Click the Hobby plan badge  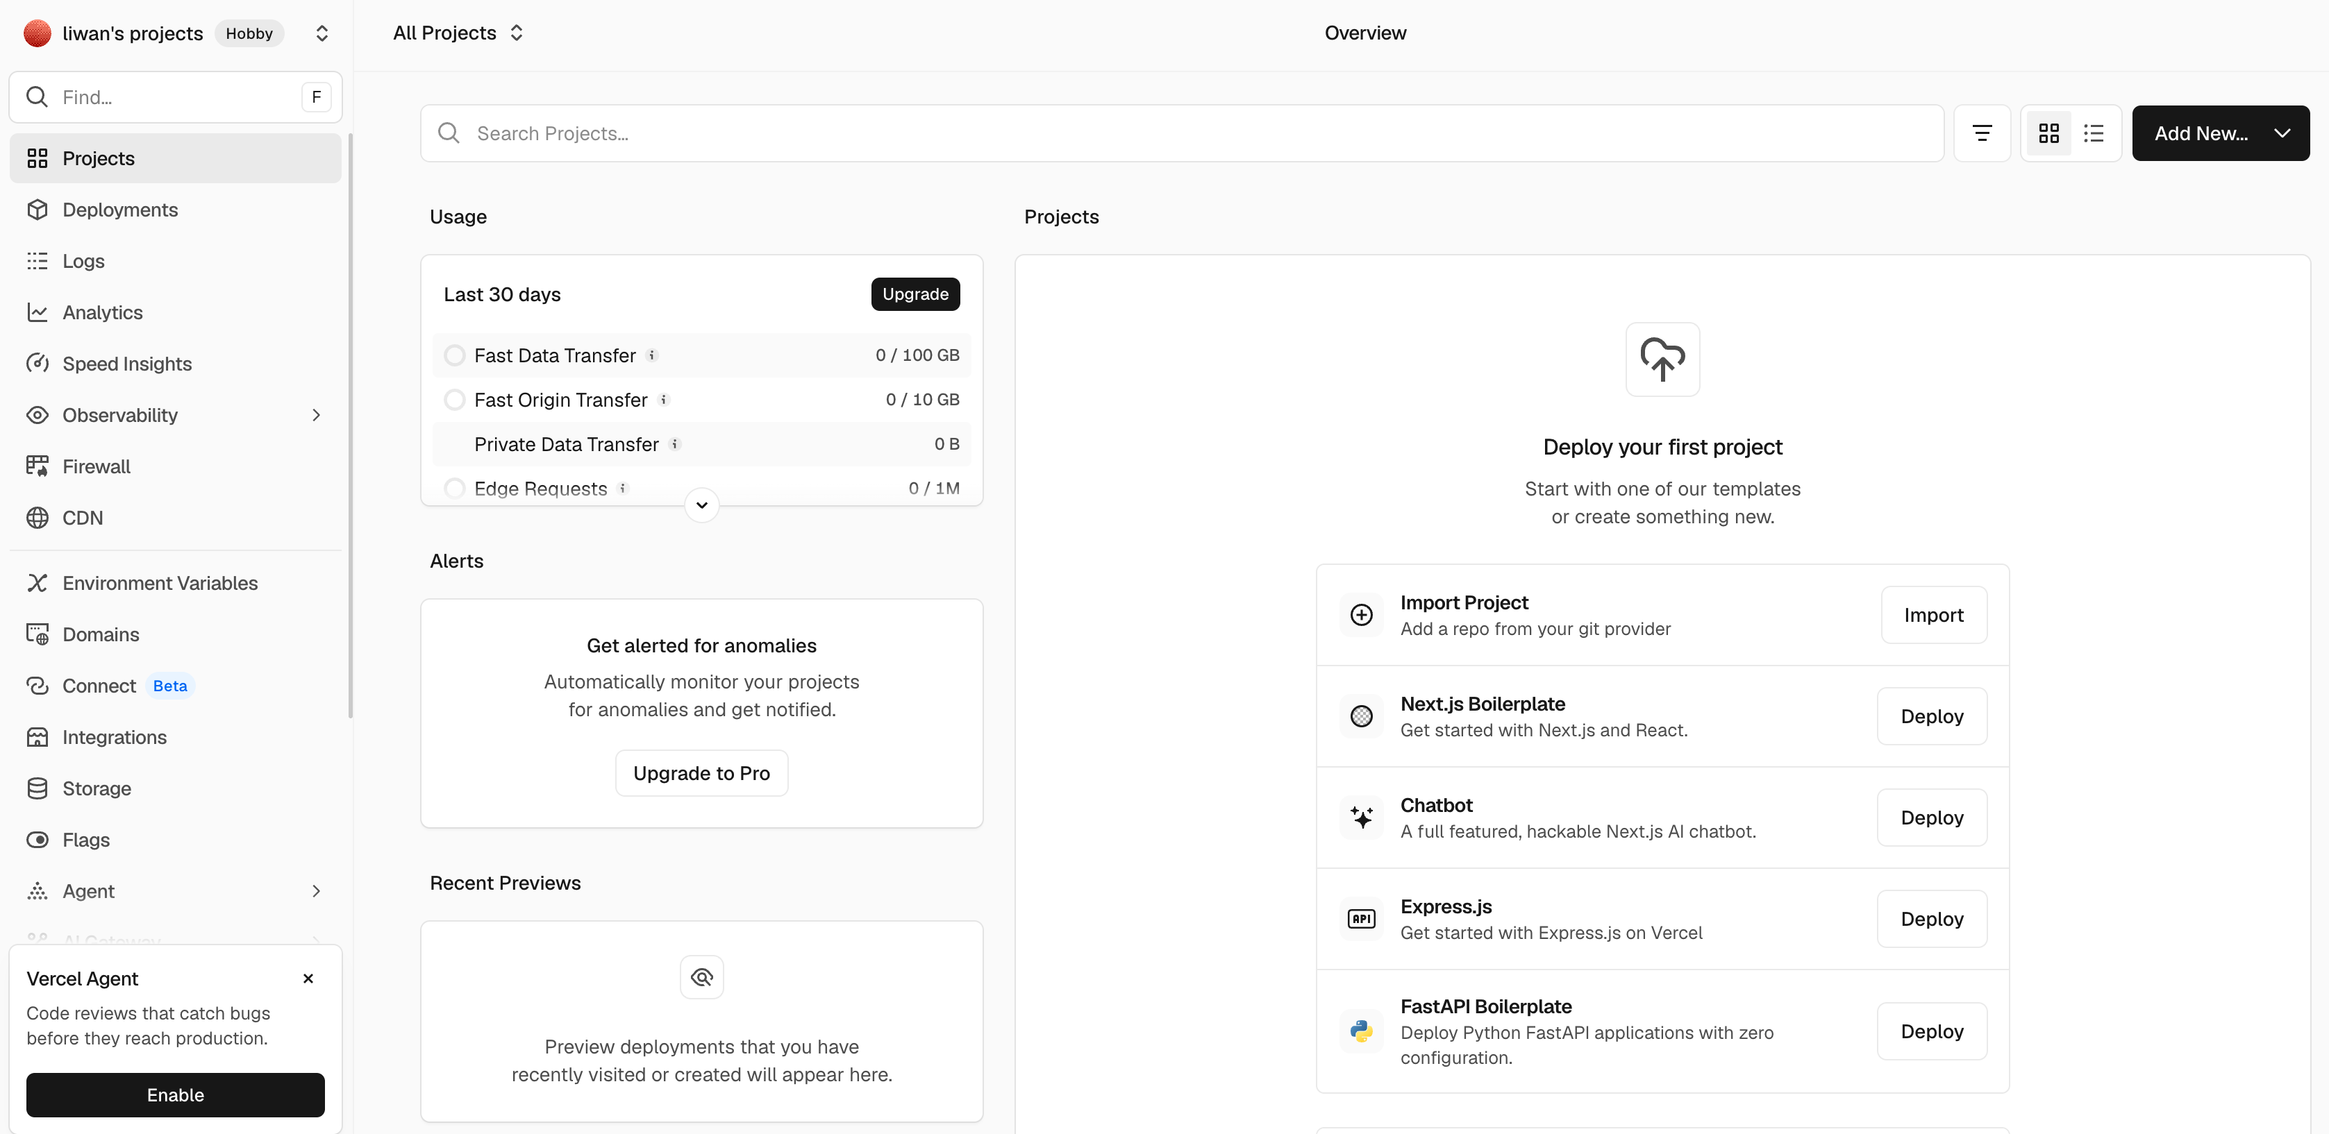click(x=249, y=33)
